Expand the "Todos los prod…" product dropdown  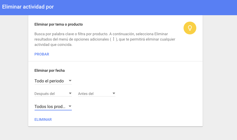click(x=53, y=107)
